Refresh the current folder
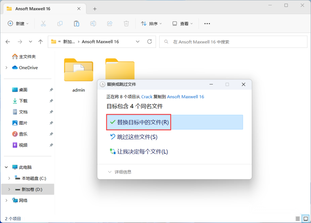This screenshot has height=223, width=311. coord(149,41)
